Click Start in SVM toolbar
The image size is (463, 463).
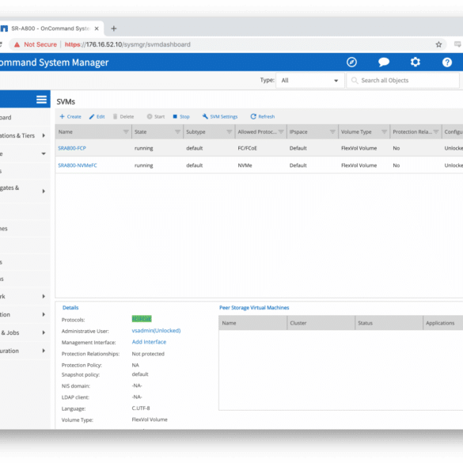coord(156,116)
